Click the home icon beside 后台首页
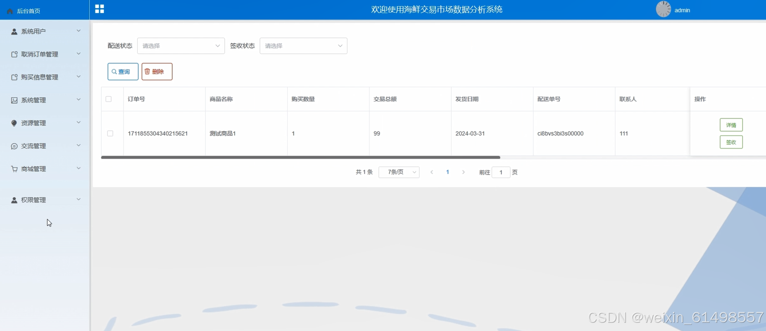 [x=10, y=11]
